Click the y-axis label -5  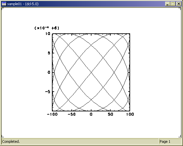coord(48,92)
